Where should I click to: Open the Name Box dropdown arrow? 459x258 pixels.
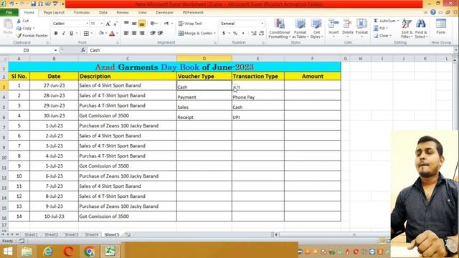point(56,50)
